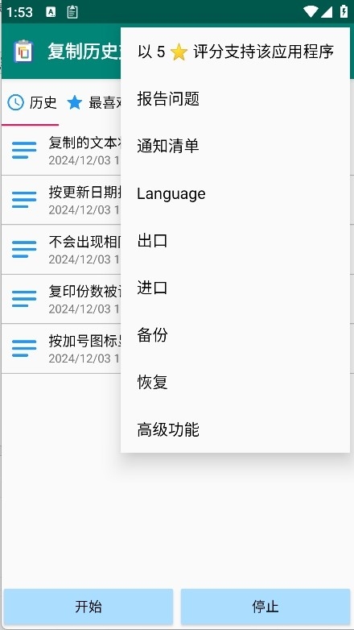
Task: Choose 以 5 星评分支持该应用程序
Action: (235, 52)
